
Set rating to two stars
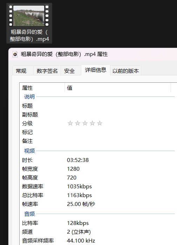click(x=77, y=123)
